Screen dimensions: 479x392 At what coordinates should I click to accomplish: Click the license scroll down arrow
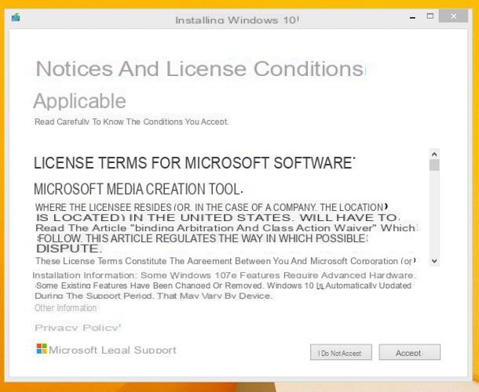coord(434,261)
